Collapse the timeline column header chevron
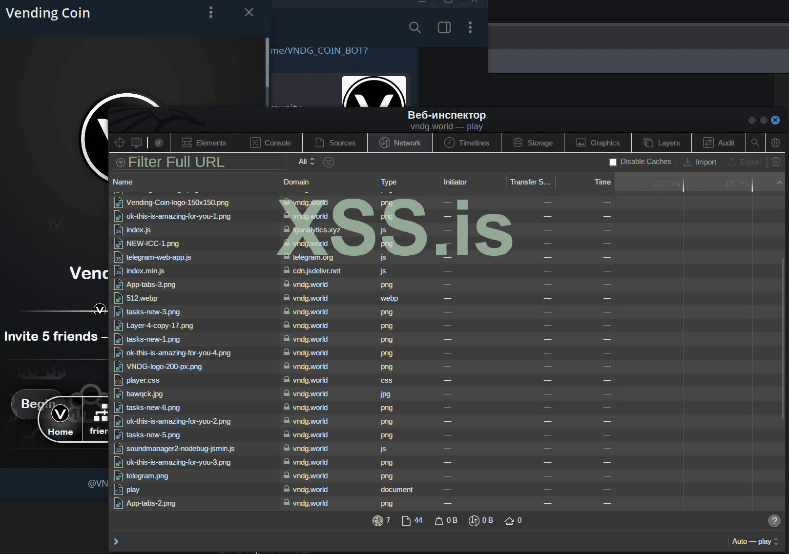This screenshot has width=789, height=554. coord(779,183)
